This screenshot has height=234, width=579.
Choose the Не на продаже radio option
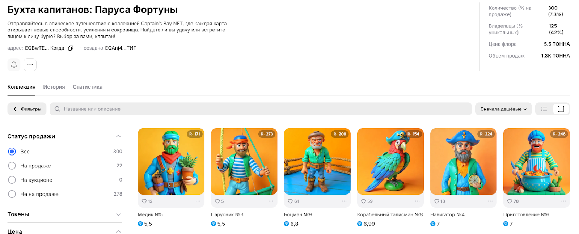click(x=12, y=194)
